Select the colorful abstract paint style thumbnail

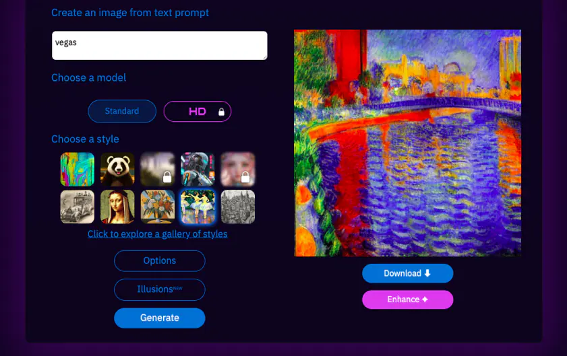pos(78,169)
